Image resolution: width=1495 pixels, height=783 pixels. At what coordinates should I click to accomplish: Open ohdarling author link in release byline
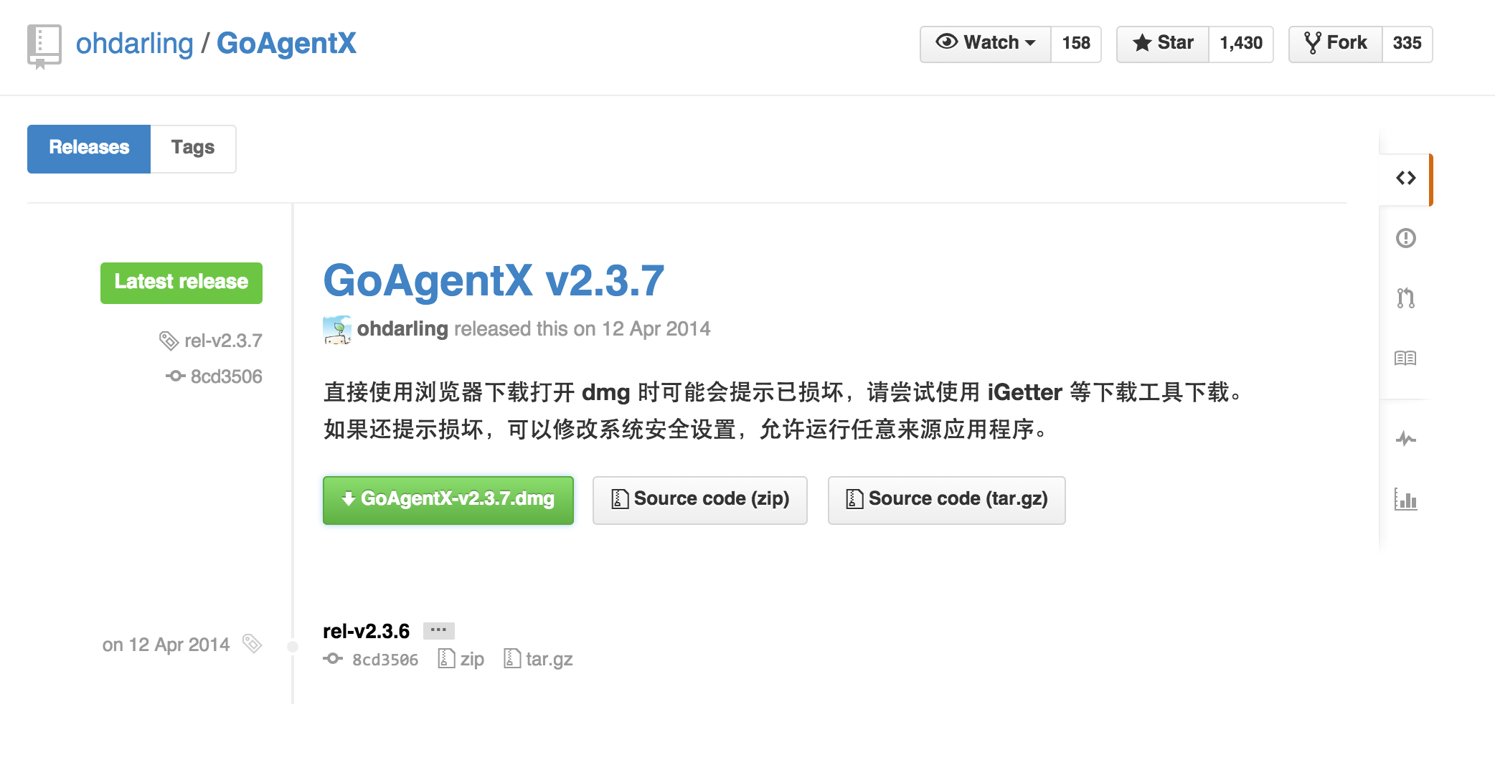click(402, 328)
